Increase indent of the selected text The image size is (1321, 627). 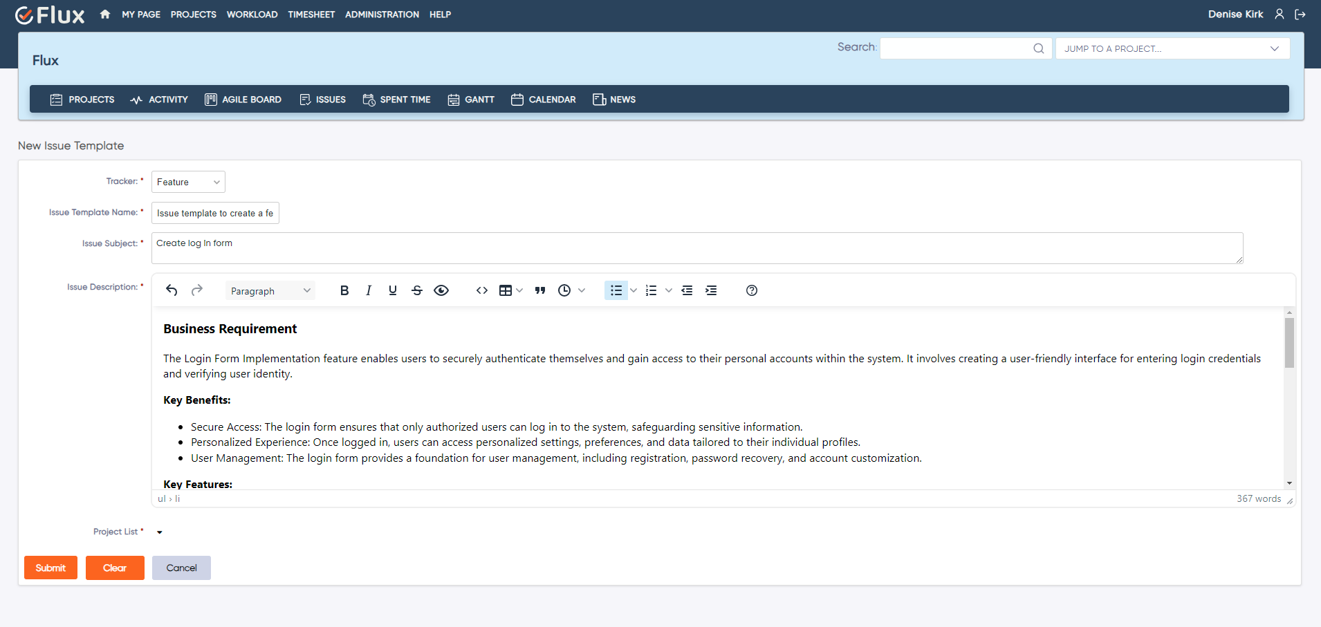712,290
